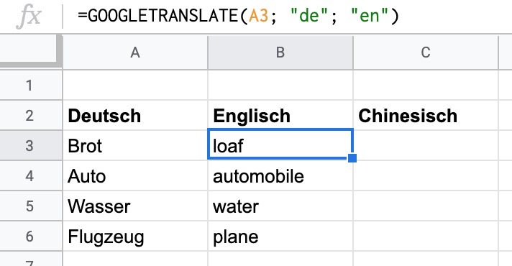Select empty cell C6 beside plane
This screenshot has height=266, width=512.
[x=426, y=236]
